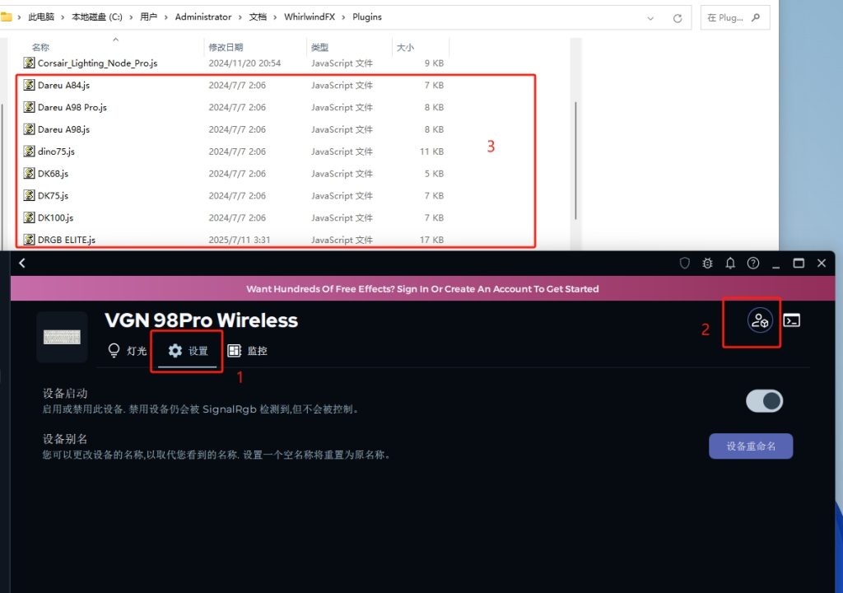Expand the chevron after Administrator in the path
This screenshot has width=843, height=593.
(x=240, y=17)
